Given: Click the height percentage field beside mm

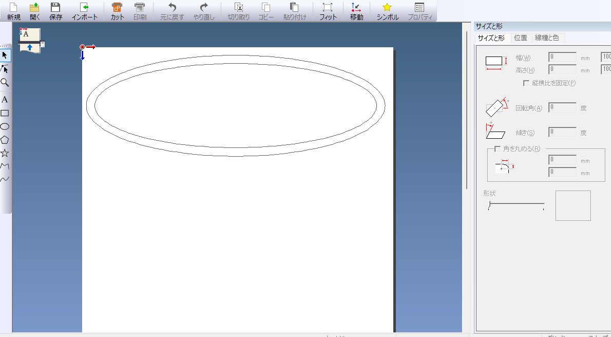Looking at the screenshot, I should [606, 70].
